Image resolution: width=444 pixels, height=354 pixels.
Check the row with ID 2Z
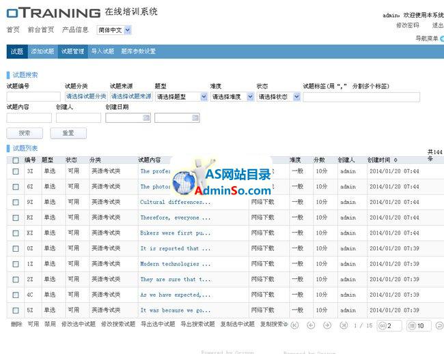pos(16,280)
